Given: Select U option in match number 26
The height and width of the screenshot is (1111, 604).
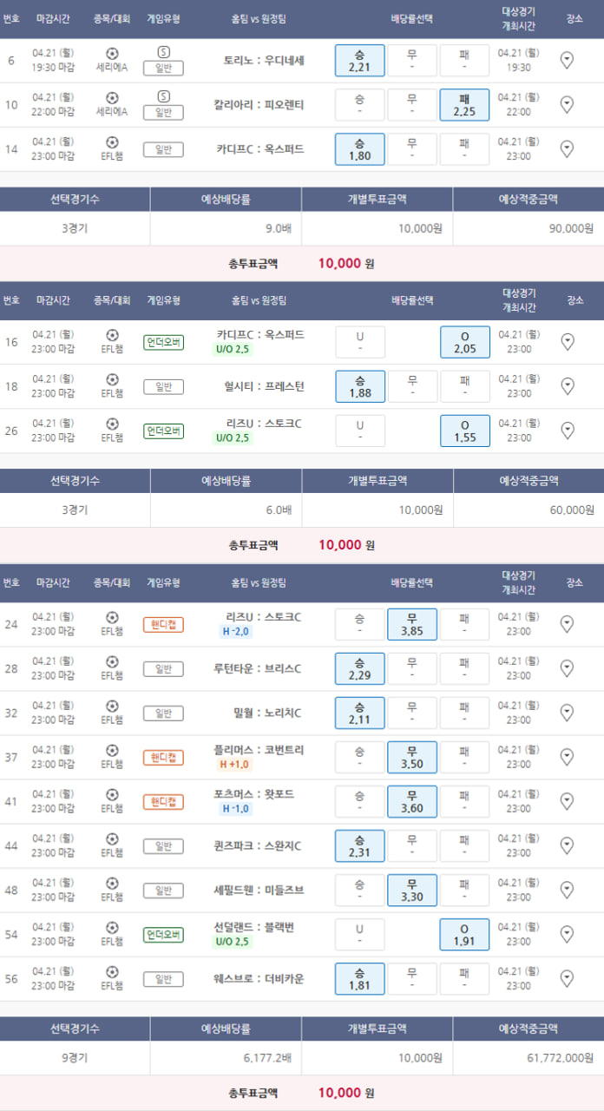Looking at the screenshot, I should coord(359,431).
